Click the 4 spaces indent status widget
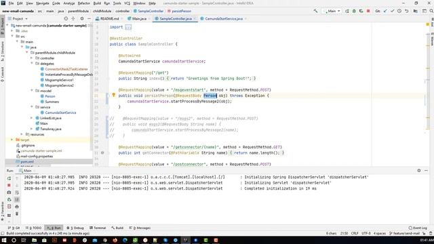The width and height of the screenshot is (434, 244). [x=380, y=233]
